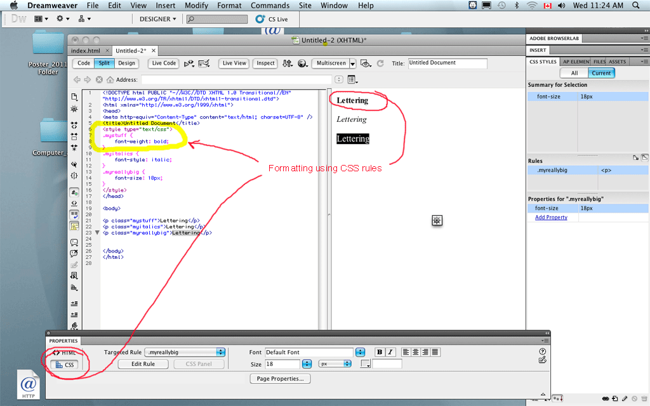Click the Refresh icon beside the Title field
This screenshot has height=406, width=650.
(x=380, y=63)
